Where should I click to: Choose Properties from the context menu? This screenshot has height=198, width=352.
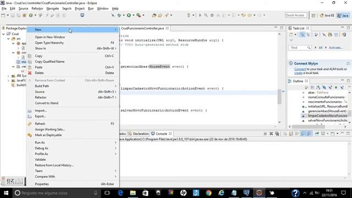tap(73, 184)
